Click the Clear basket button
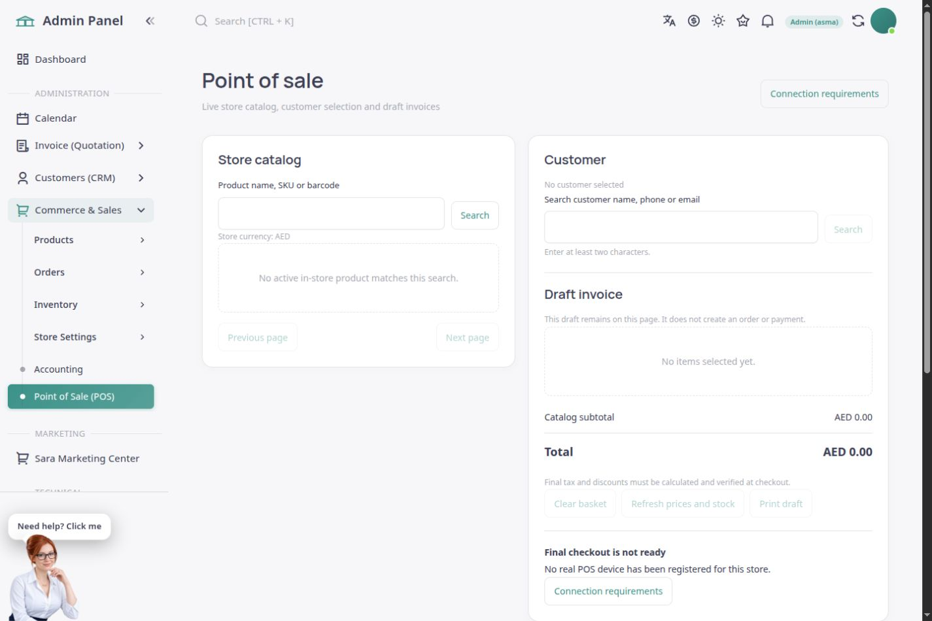The width and height of the screenshot is (932, 621). point(580,504)
